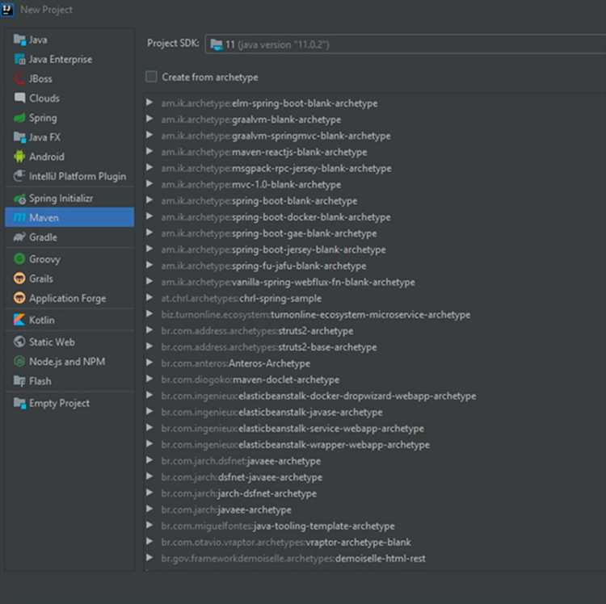Image resolution: width=606 pixels, height=604 pixels.
Task: Click the Gradle elephant icon
Action: tap(19, 237)
